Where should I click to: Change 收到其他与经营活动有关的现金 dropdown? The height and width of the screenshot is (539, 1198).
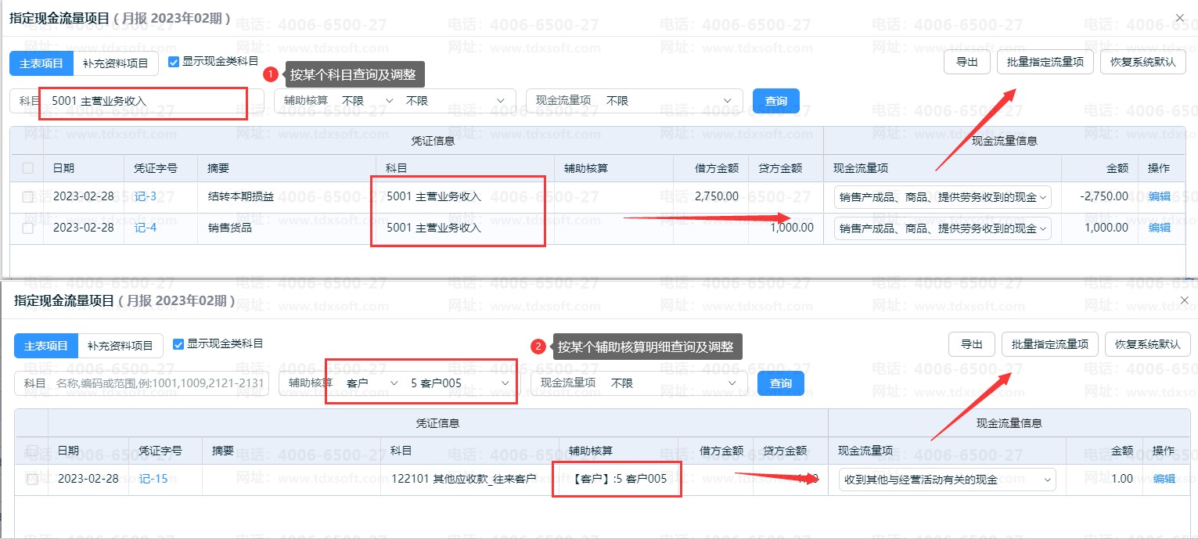click(947, 480)
